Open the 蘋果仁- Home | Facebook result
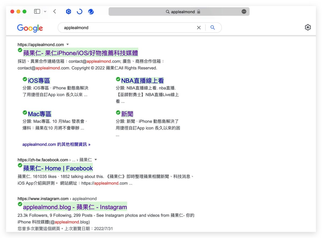 [58, 168]
